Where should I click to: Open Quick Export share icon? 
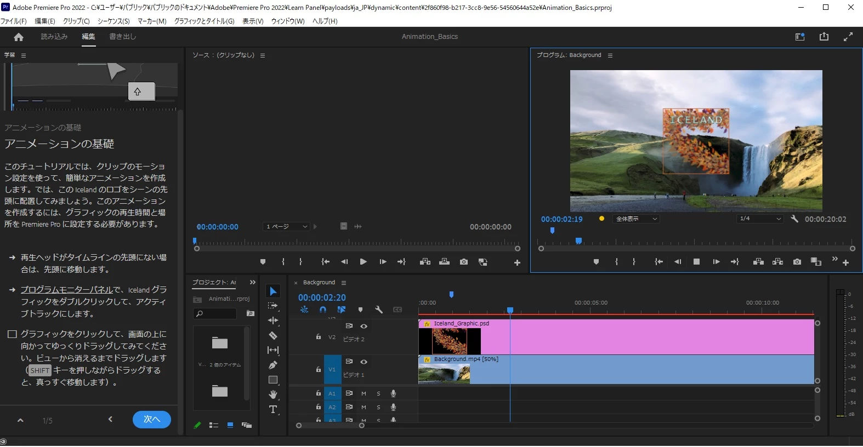pyautogui.click(x=824, y=37)
